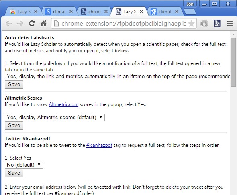Save the Altmetric Scores setting

14,126
